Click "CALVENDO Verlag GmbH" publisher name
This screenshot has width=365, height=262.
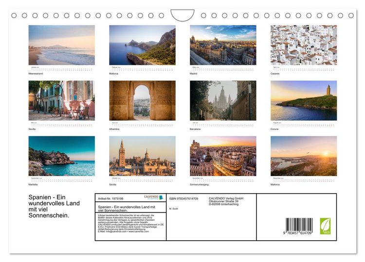pyautogui.click(x=226, y=198)
